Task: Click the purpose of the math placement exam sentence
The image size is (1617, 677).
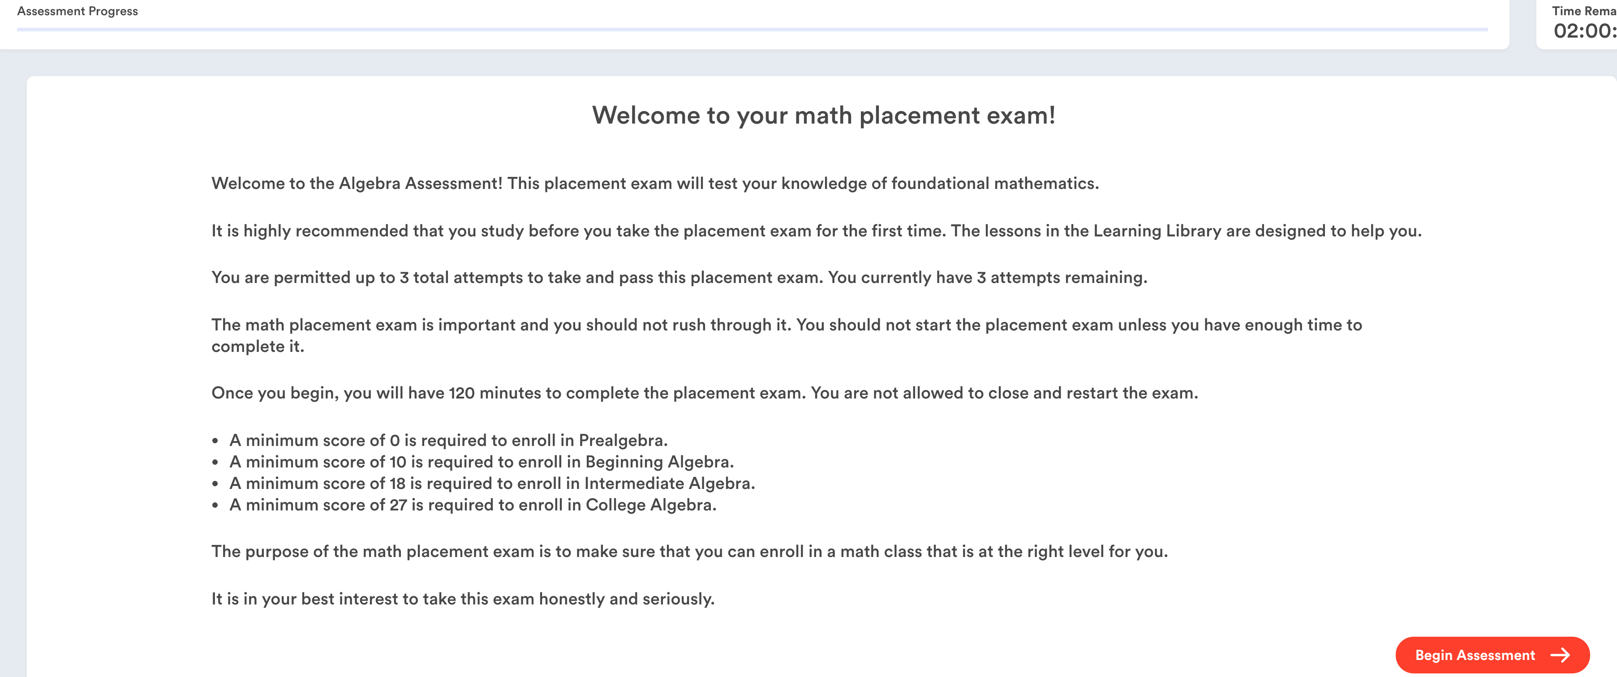Action: [x=689, y=552]
